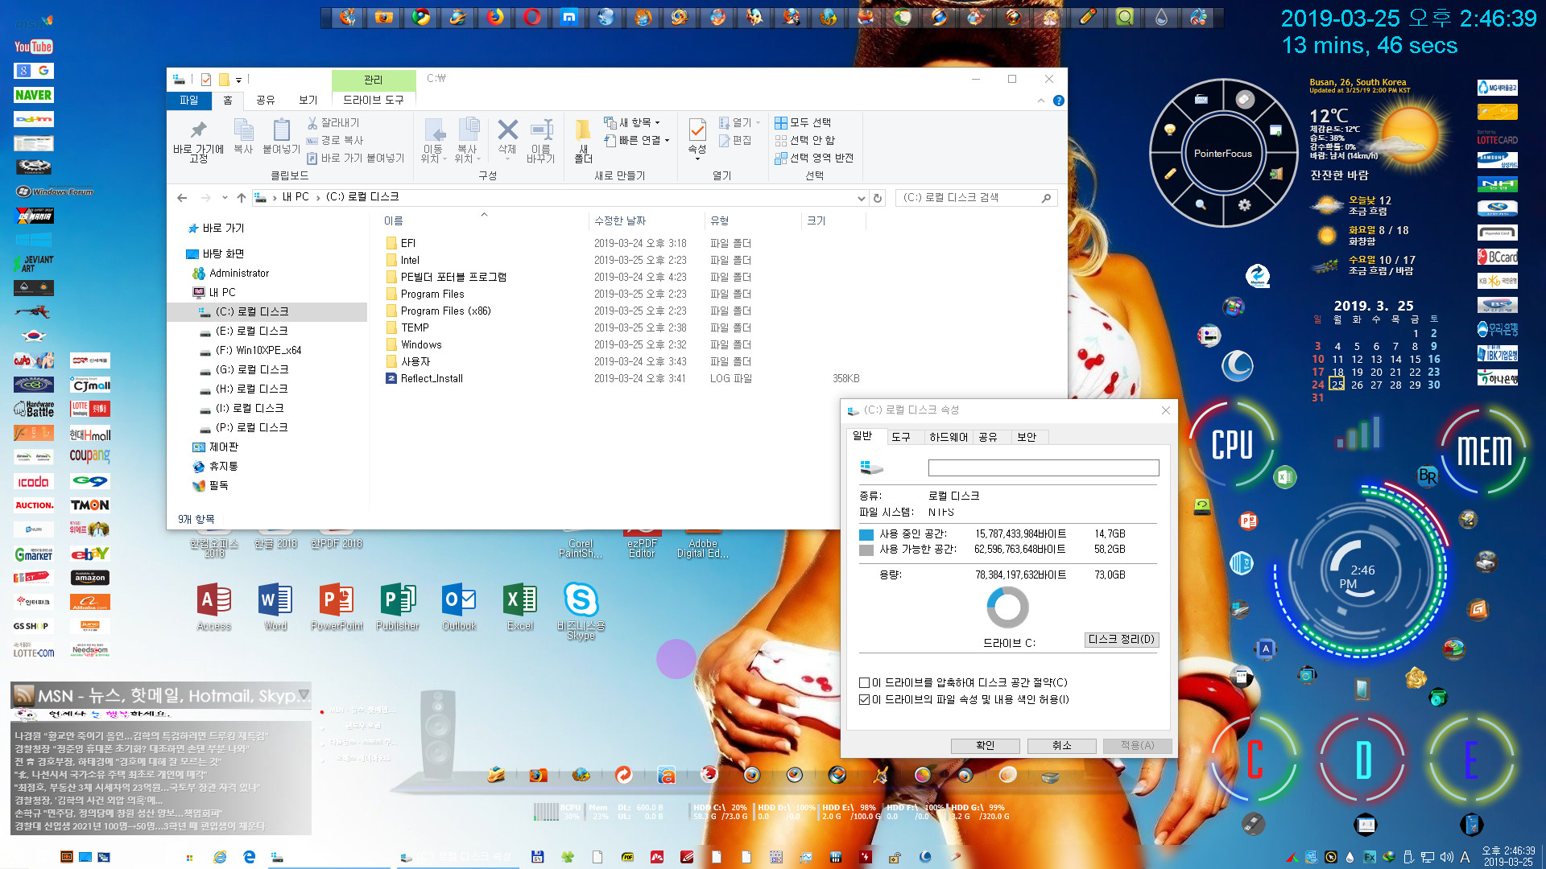
Task: Click 선택 영역 반전 (Invert selection)
Action: (814, 158)
